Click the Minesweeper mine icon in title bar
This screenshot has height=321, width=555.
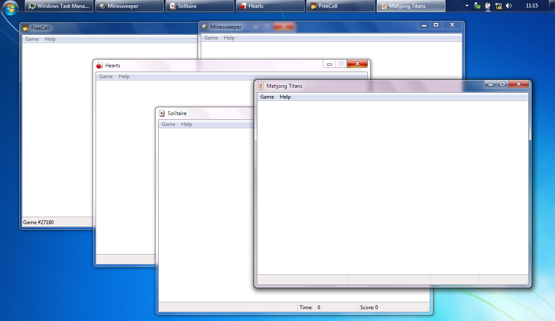click(205, 27)
